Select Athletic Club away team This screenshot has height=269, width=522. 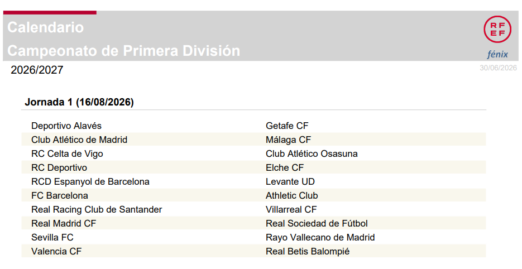click(291, 196)
